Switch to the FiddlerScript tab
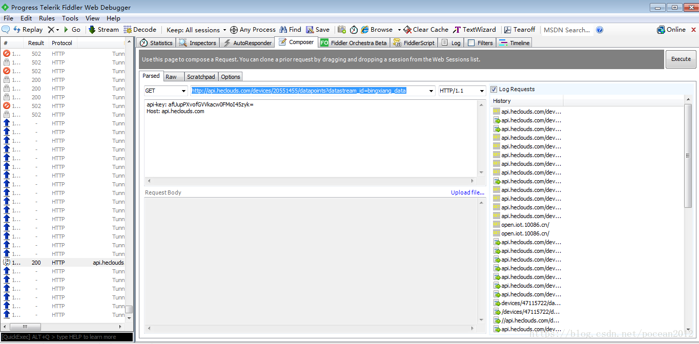This screenshot has width=699, height=344. coord(414,43)
